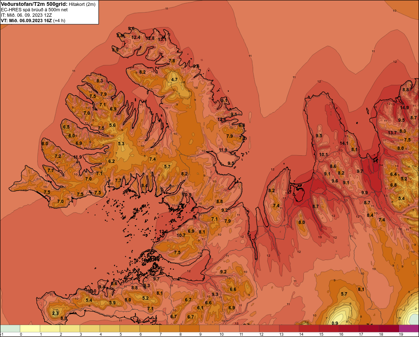Click the title "Veðurstofan/T2m 500grid: Hitakort (2m)"

point(48,4)
